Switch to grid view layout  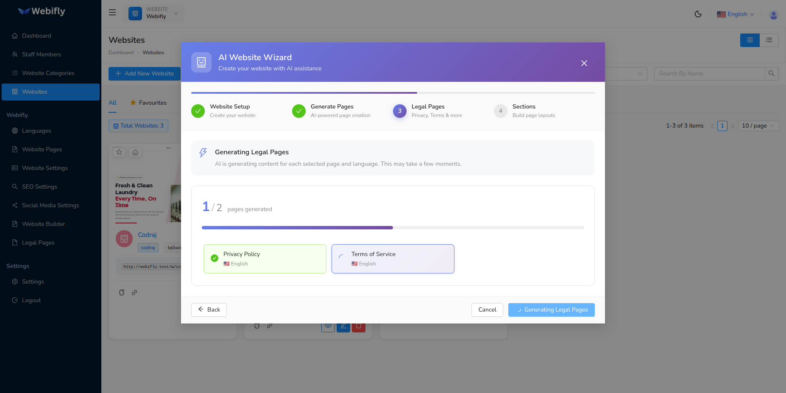pos(750,40)
